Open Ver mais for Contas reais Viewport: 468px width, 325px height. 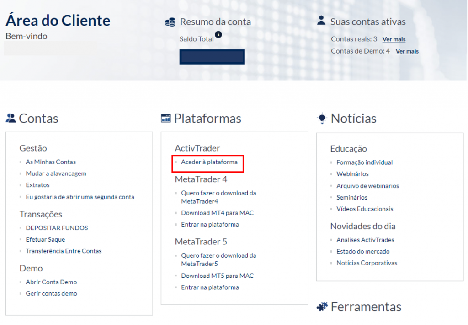pos(394,39)
